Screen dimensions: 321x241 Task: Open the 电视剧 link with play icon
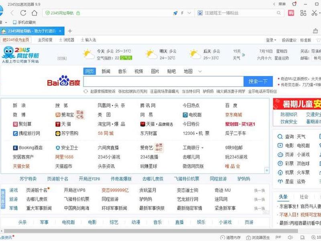pyautogui.click(x=192, y=115)
